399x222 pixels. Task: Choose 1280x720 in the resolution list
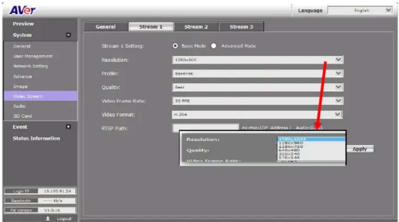point(311,147)
